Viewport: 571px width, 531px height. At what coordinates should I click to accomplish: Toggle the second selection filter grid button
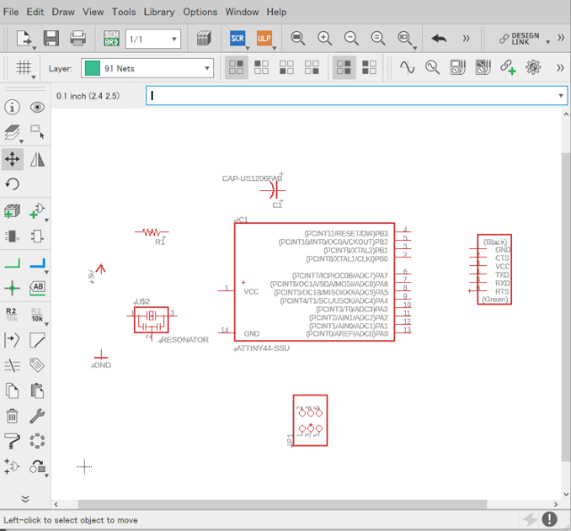261,67
